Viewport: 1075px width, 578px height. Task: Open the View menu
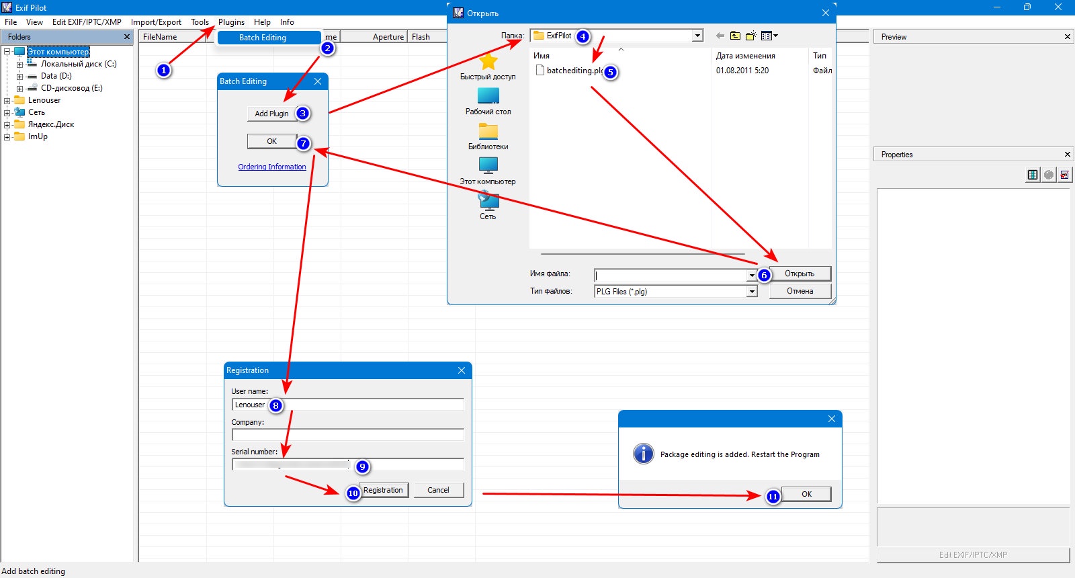34,22
